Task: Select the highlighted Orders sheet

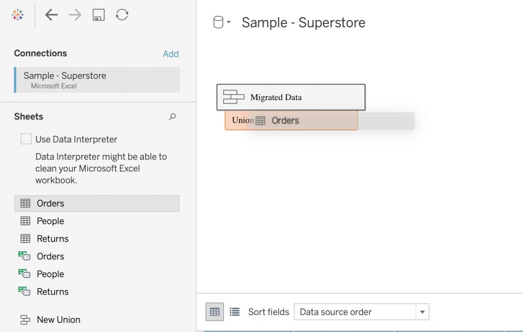Action: tap(97, 203)
